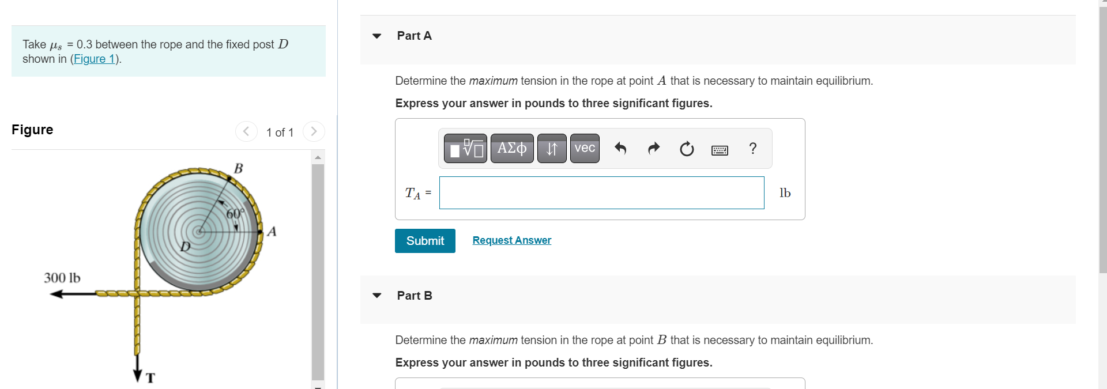The height and width of the screenshot is (389, 1107).
Task: Click the previous figure arrow
Action: (x=246, y=131)
